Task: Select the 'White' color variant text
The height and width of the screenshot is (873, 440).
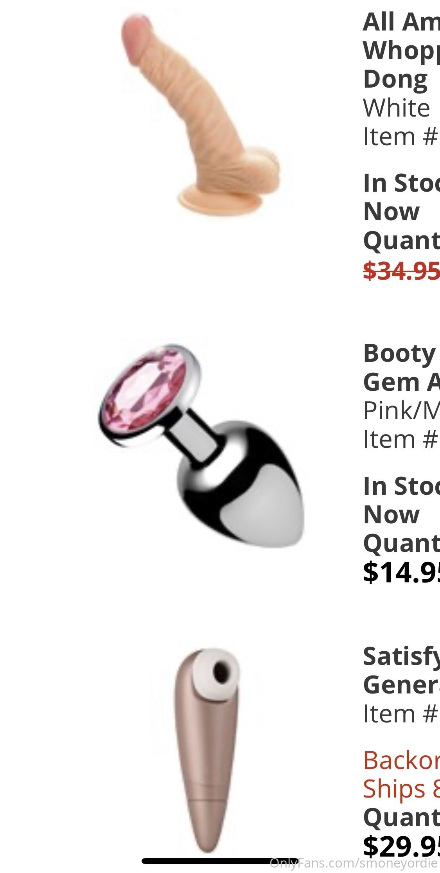Action: coord(397,108)
